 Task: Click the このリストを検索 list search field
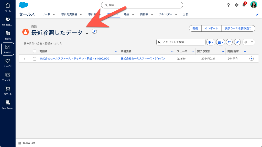coord(181,42)
